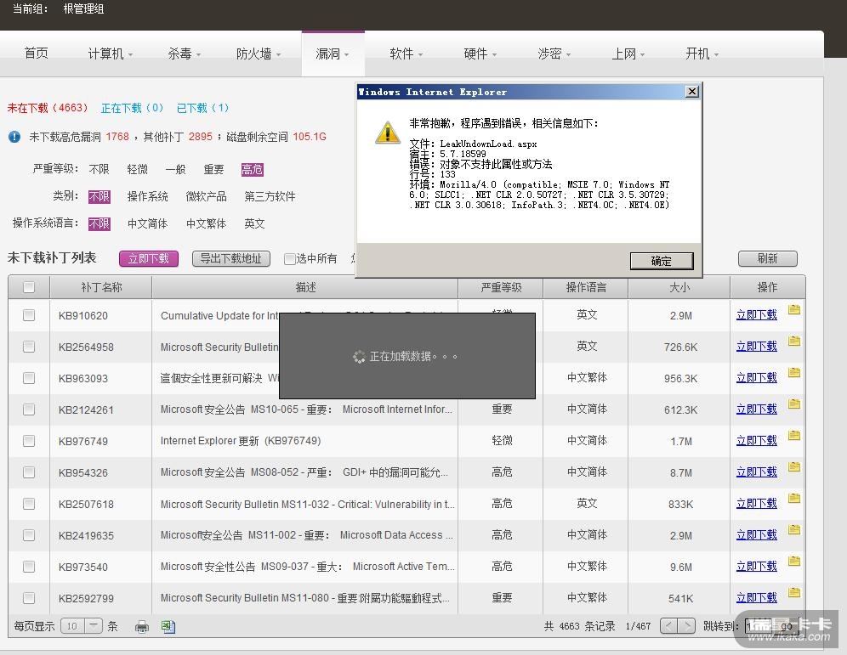Enable the 选中所有 select-all checkbox

[290, 259]
